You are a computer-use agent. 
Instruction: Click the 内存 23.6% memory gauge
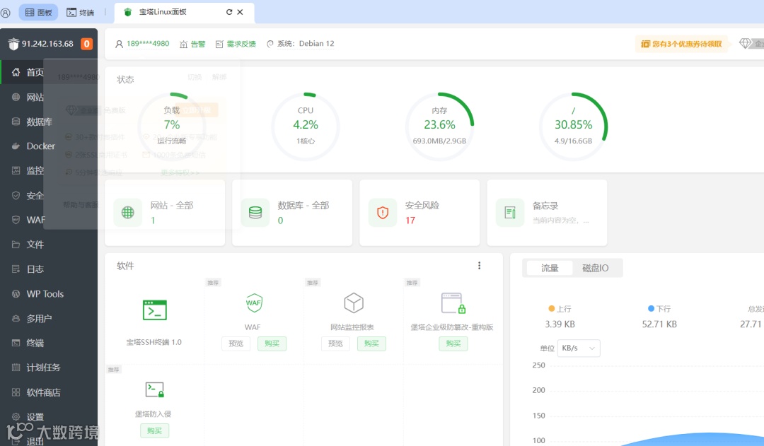[x=439, y=126]
